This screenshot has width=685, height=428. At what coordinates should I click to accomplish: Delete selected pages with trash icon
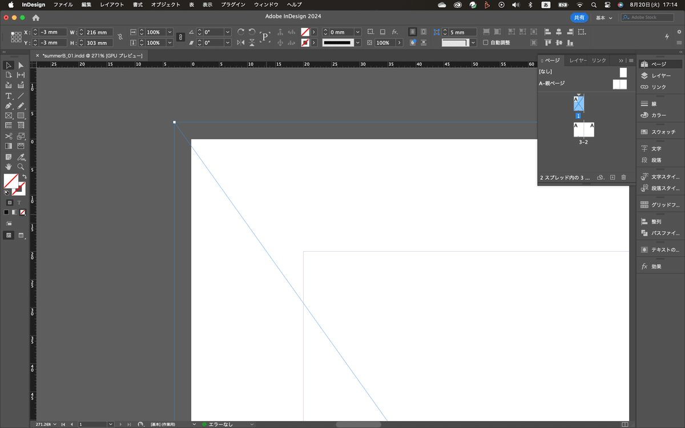623,177
